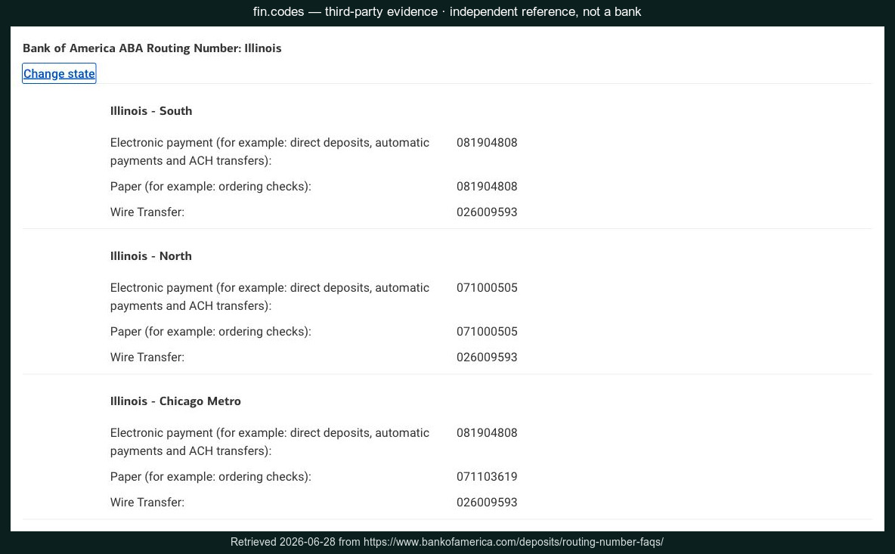
Task: Select Chicago Metro electronic payment number 081904808
Action: (487, 432)
